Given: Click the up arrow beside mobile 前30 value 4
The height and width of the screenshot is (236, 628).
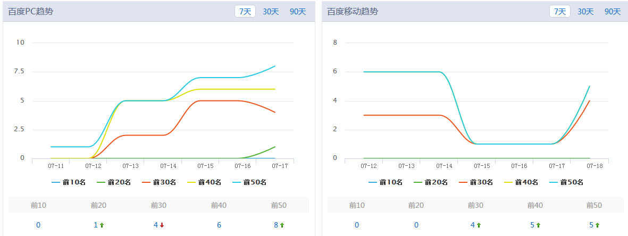Looking at the screenshot, I should click(x=479, y=225).
